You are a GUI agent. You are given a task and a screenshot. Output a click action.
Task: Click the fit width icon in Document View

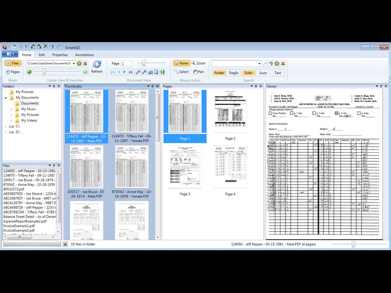[x=151, y=72]
